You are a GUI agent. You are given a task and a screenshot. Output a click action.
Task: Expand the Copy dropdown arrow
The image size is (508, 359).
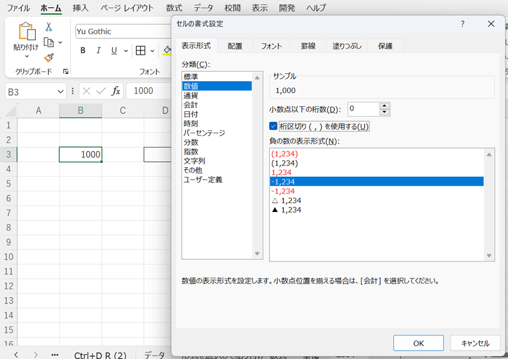pos(60,42)
